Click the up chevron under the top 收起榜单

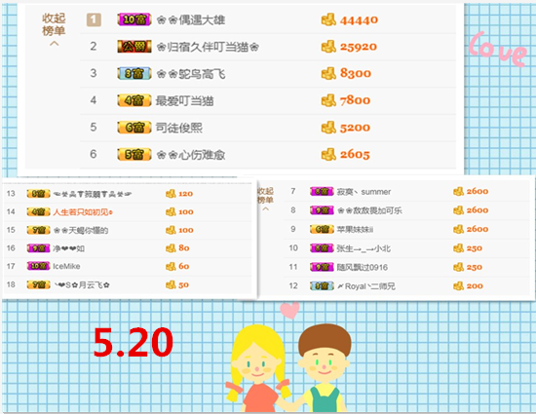pos(54,44)
